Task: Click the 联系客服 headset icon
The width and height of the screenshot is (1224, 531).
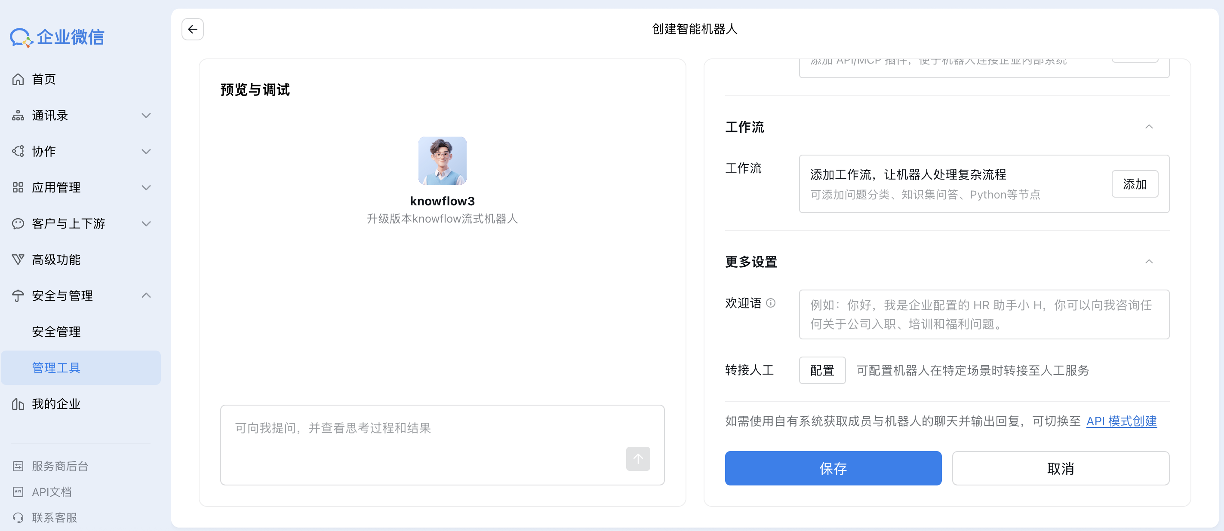Action: pos(18,517)
